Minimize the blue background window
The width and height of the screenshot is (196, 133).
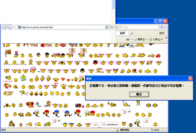pyautogui.click(x=156, y=21)
